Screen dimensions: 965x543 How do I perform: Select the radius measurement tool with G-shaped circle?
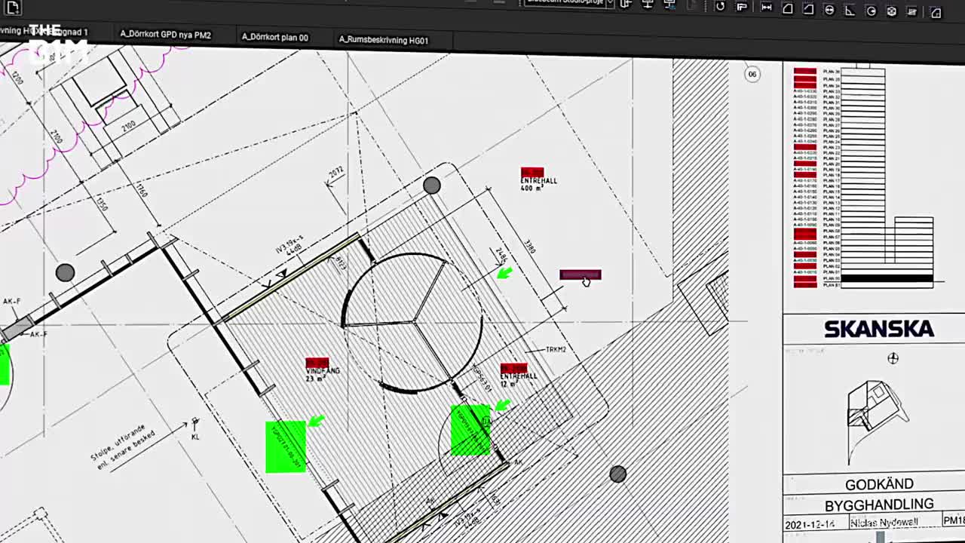click(x=872, y=11)
